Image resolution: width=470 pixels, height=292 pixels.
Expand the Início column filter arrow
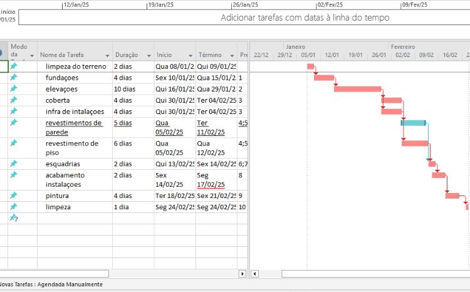coord(190,55)
